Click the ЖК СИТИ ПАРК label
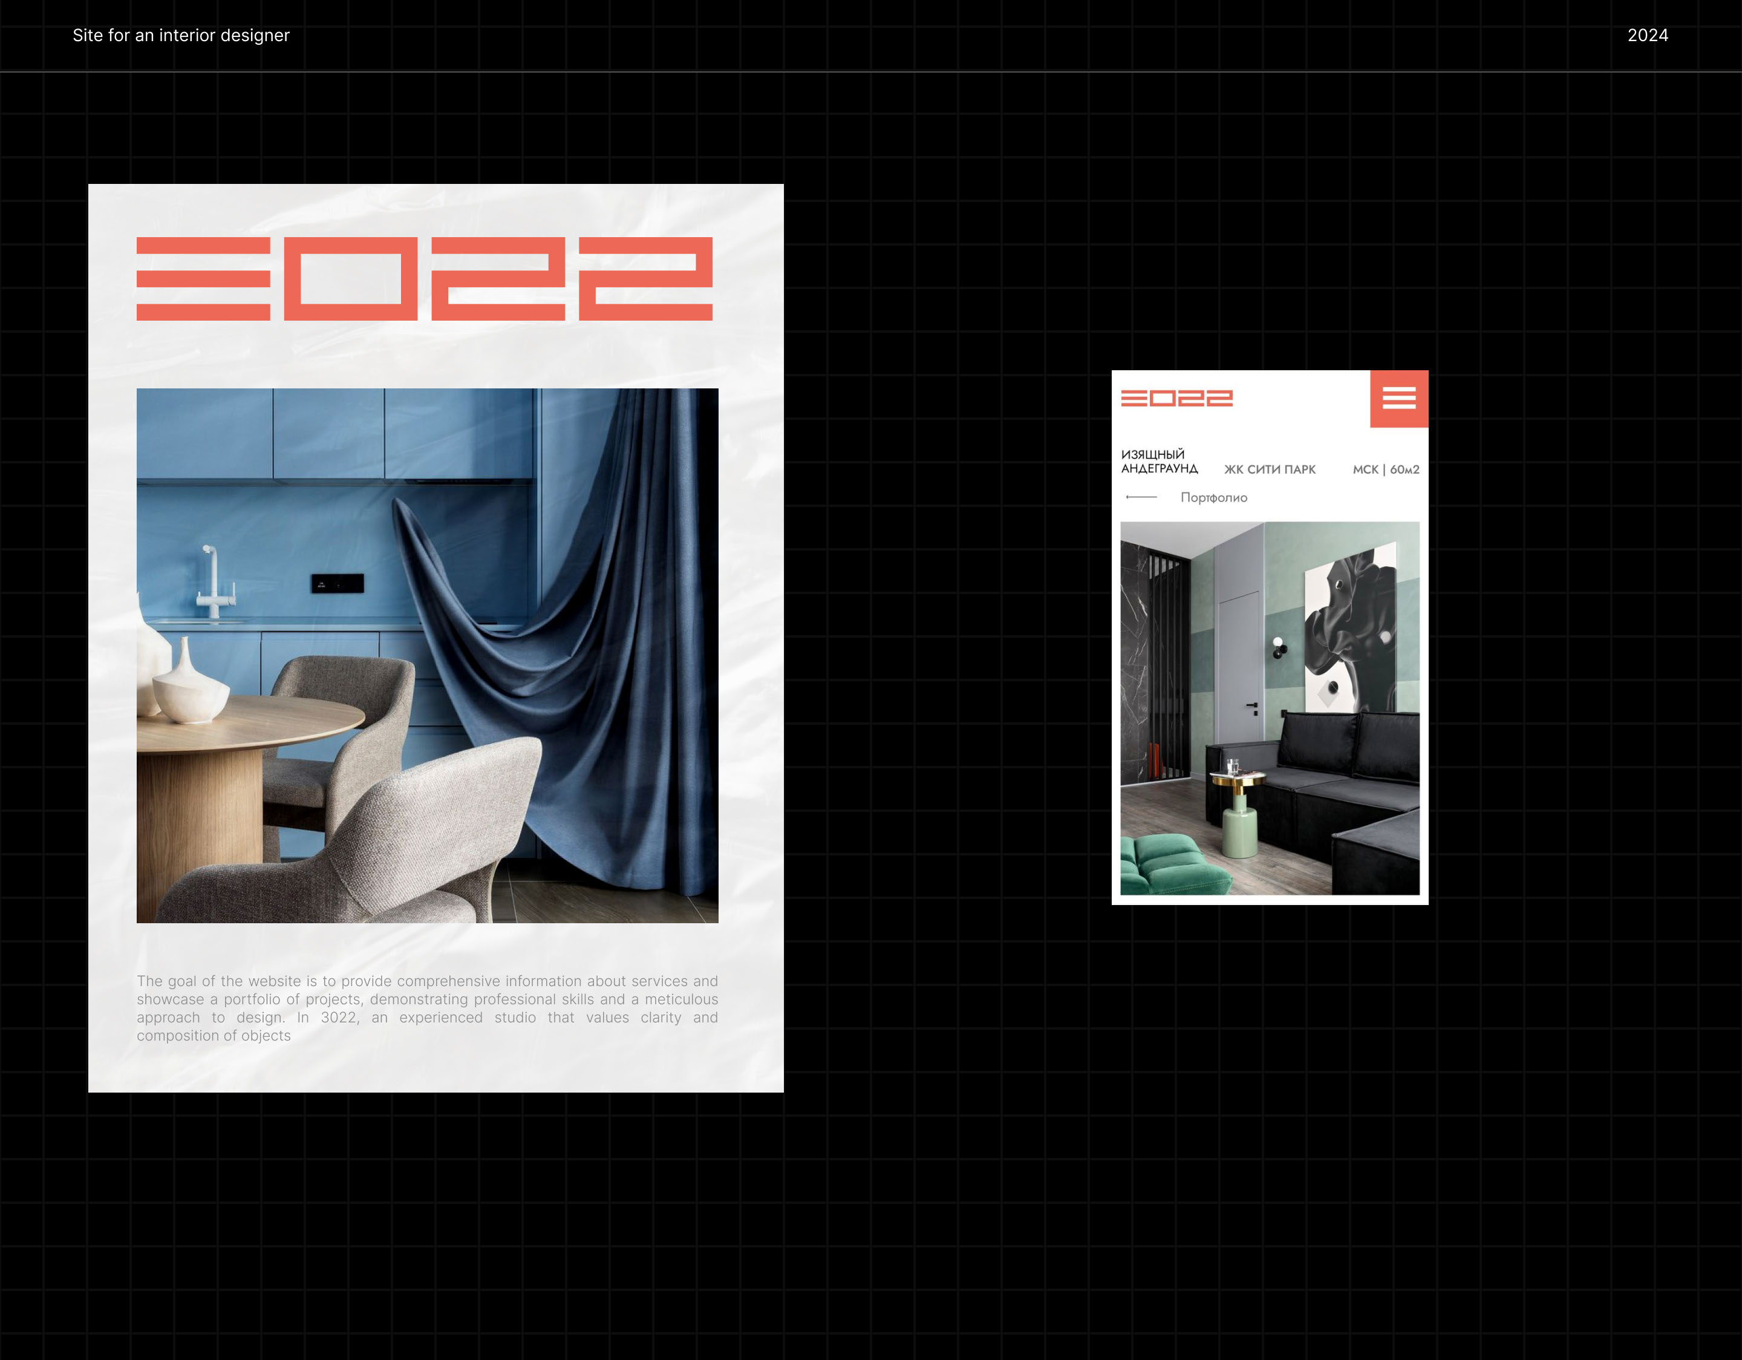 [1270, 470]
